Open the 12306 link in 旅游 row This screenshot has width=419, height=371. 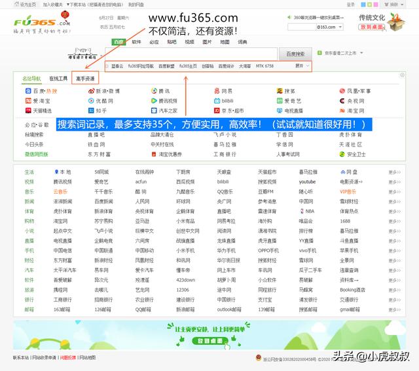(x=183, y=290)
